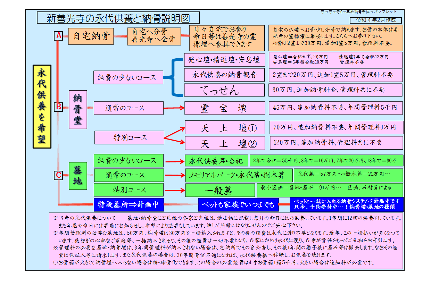Click the green price box 永代墓=57万円〜•樹木葬=21万円〜
The image size is (431, 286).
[x=348, y=175]
